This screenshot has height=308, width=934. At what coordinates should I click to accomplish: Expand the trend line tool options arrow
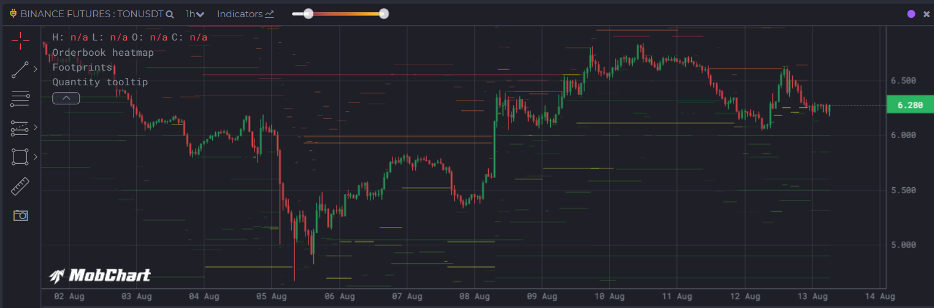click(36, 69)
